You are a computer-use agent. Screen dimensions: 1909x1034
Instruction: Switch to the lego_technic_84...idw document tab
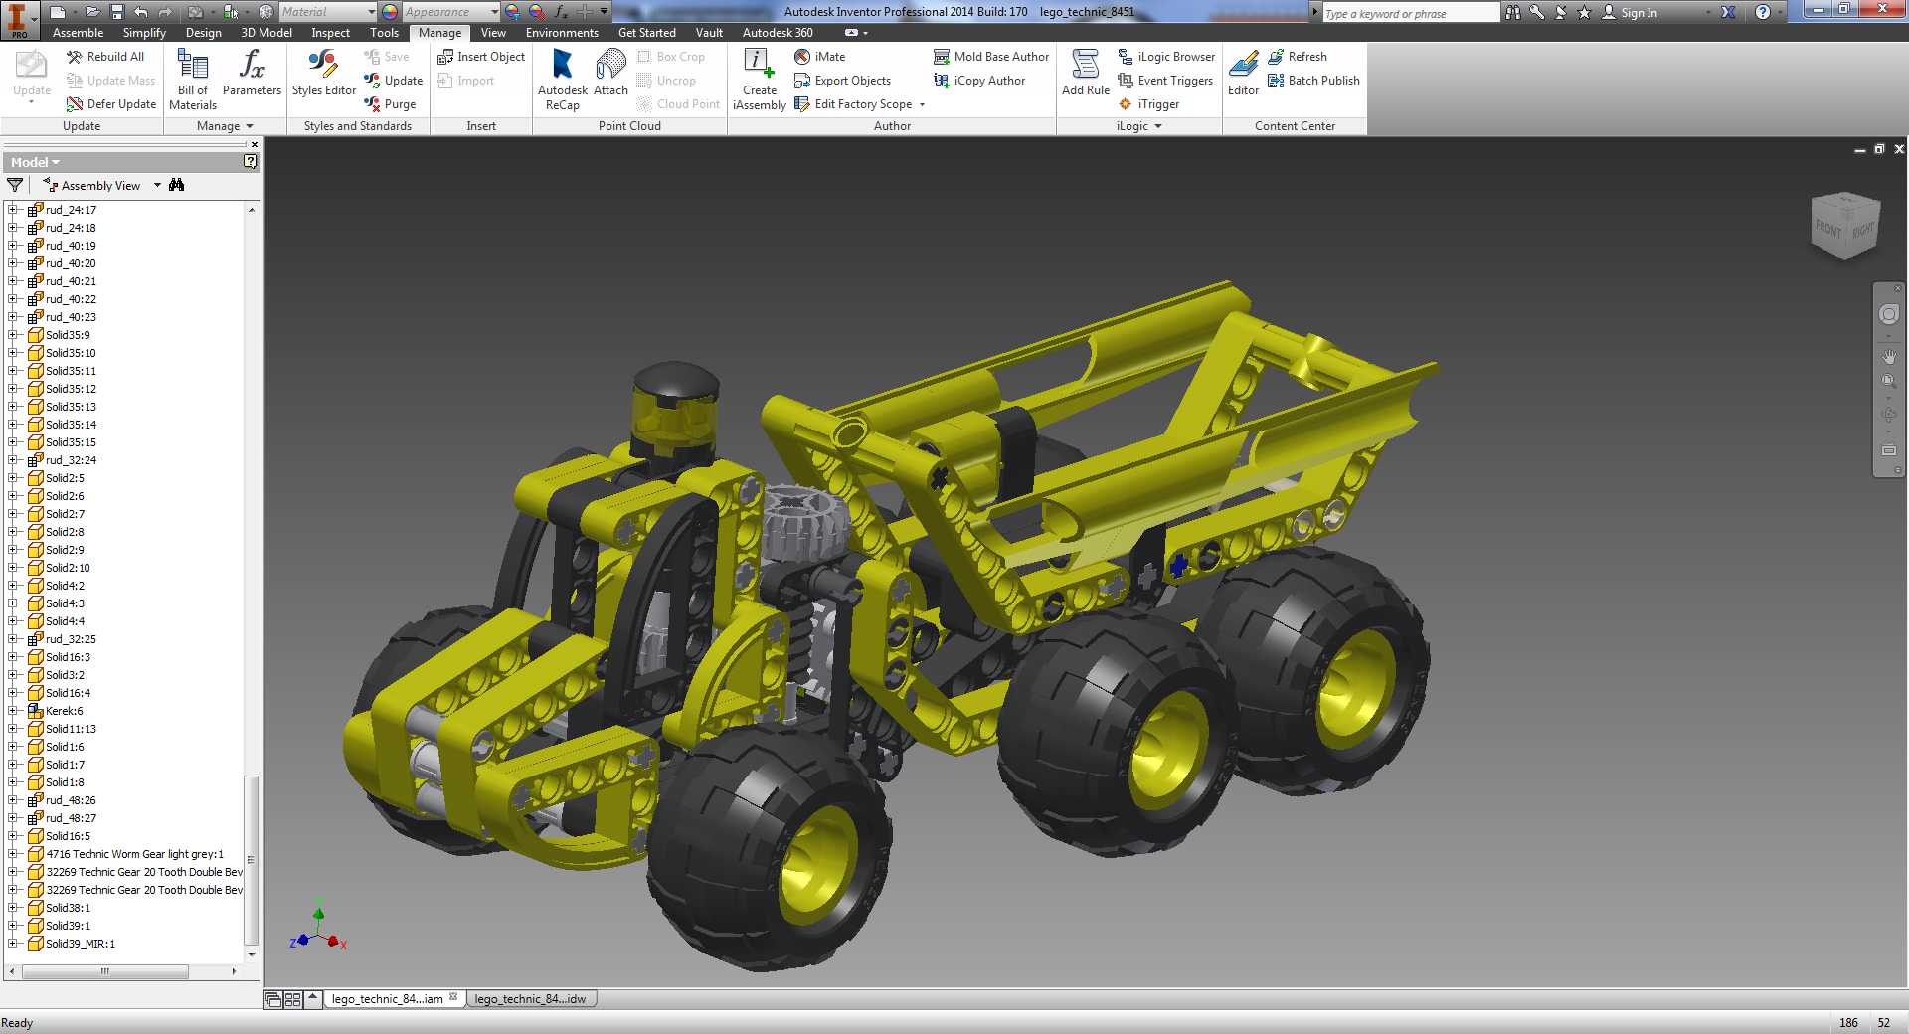pos(532,999)
